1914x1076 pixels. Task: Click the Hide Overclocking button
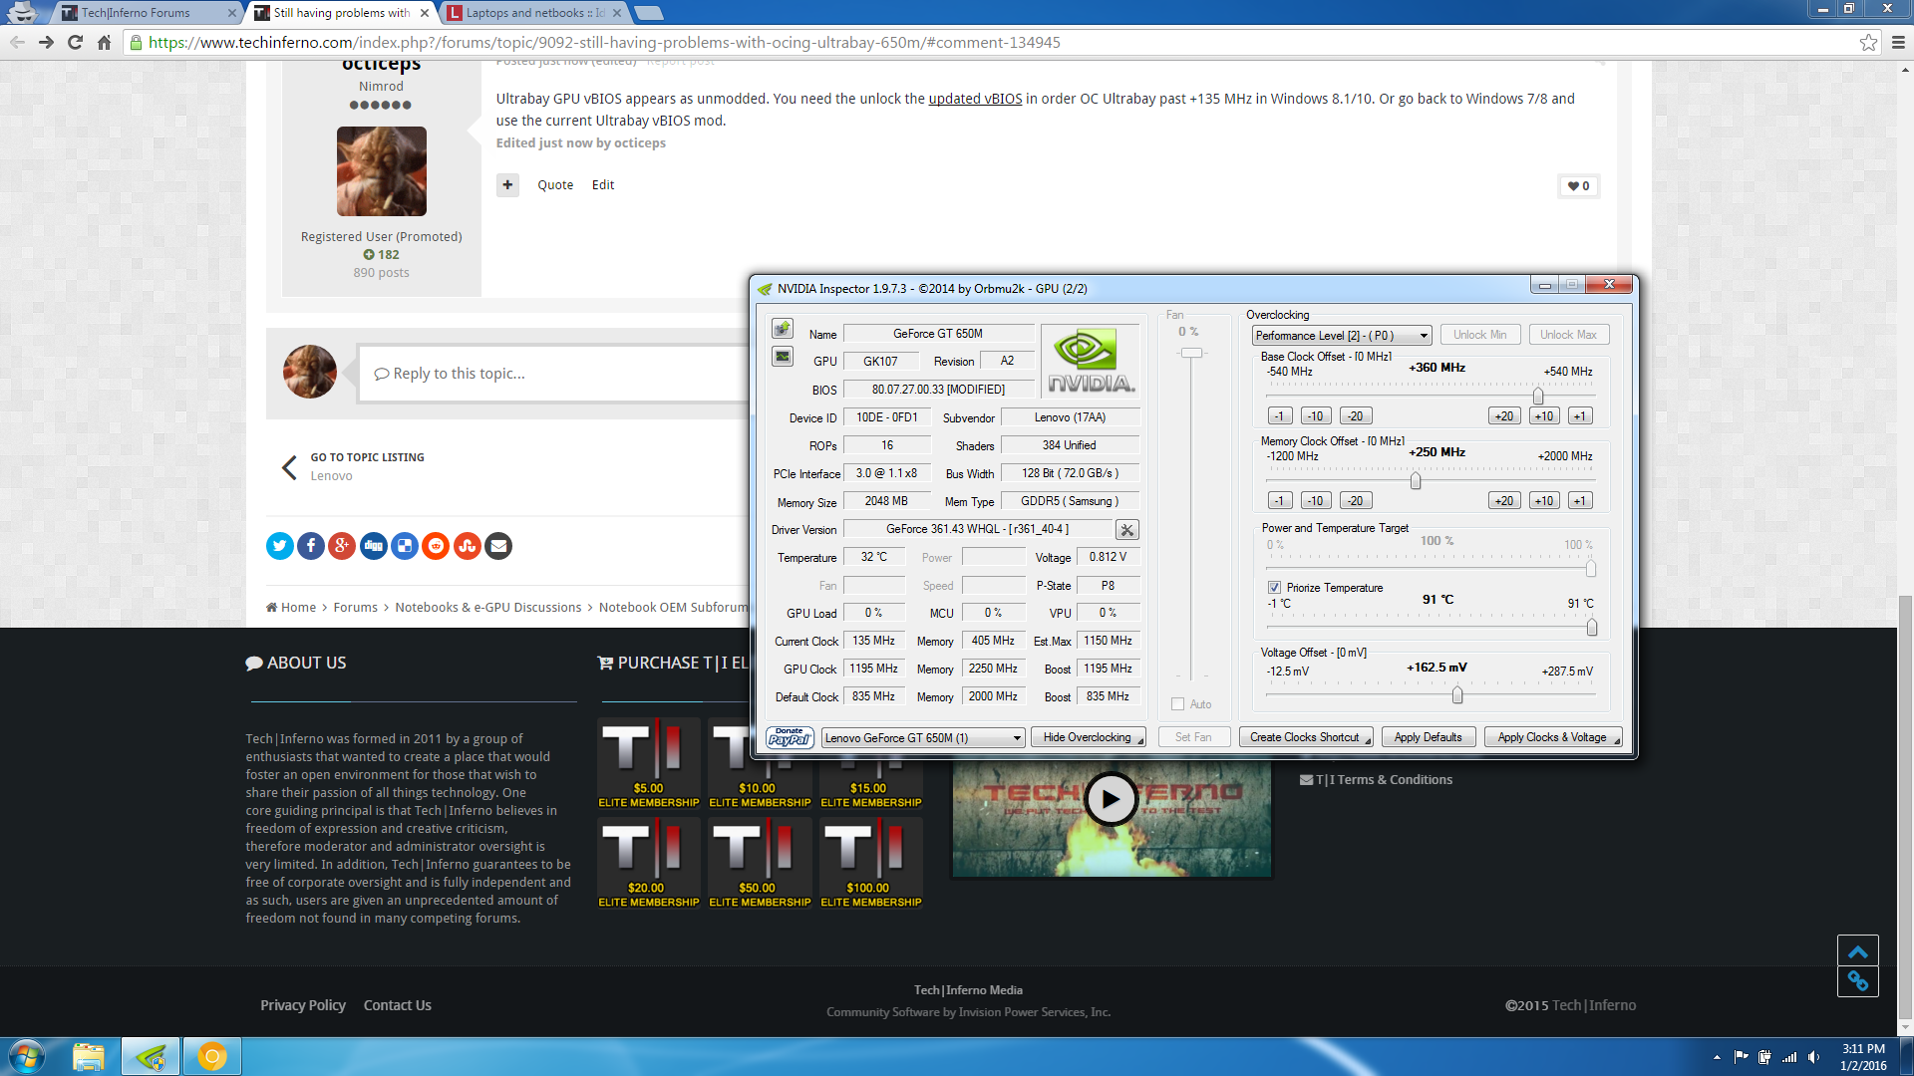click(1089, 737)
